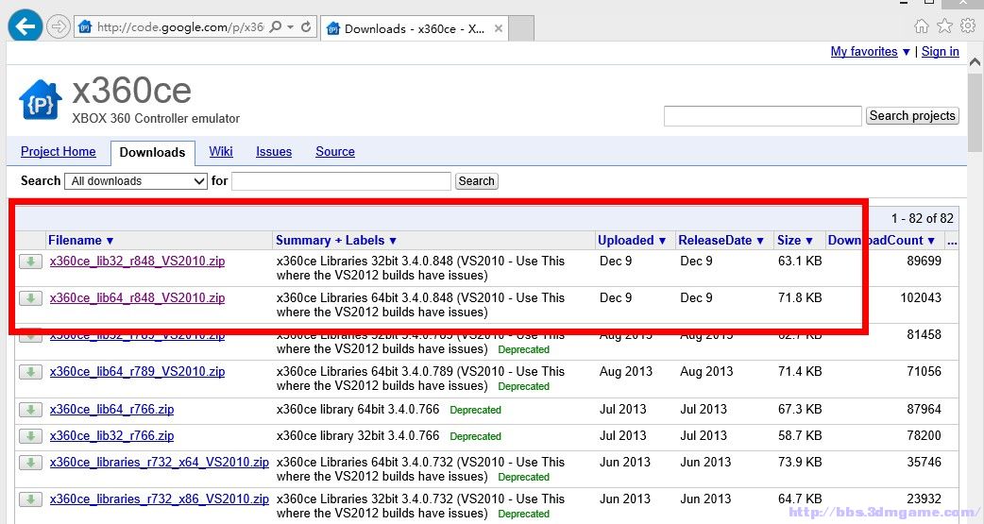
Task: Open a new blank browser tab
Action: click(521, 28)
